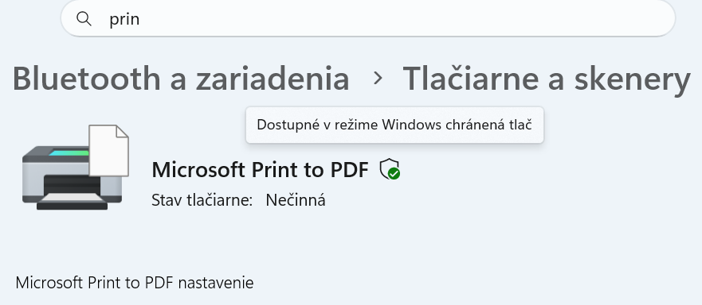Viewport: 702px width, 305px height.
Task: Click the typed text "prin" in search
Action: [x=124, y=19]
